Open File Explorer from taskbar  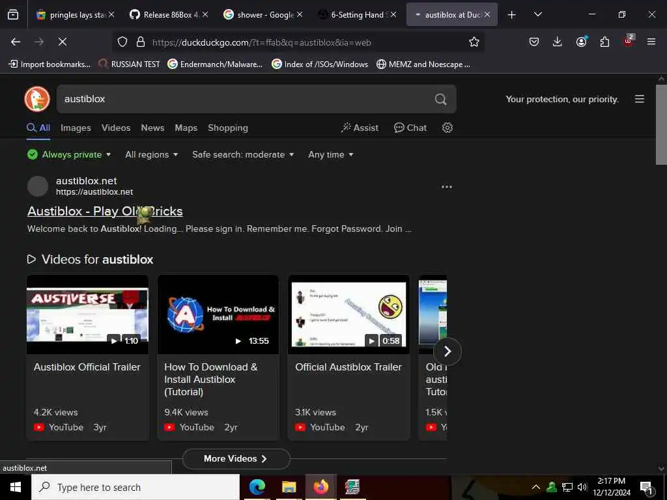(x=289, y=487)
